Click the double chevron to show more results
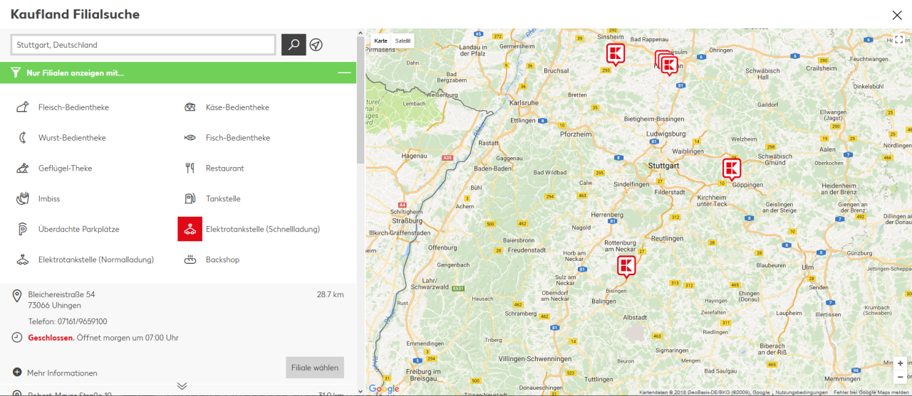Screen dimensions: 912x396 pos(182,386)
